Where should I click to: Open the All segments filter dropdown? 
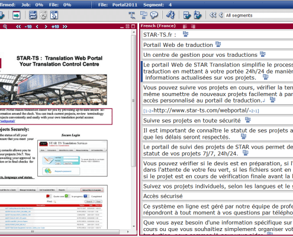click(259, 15)
